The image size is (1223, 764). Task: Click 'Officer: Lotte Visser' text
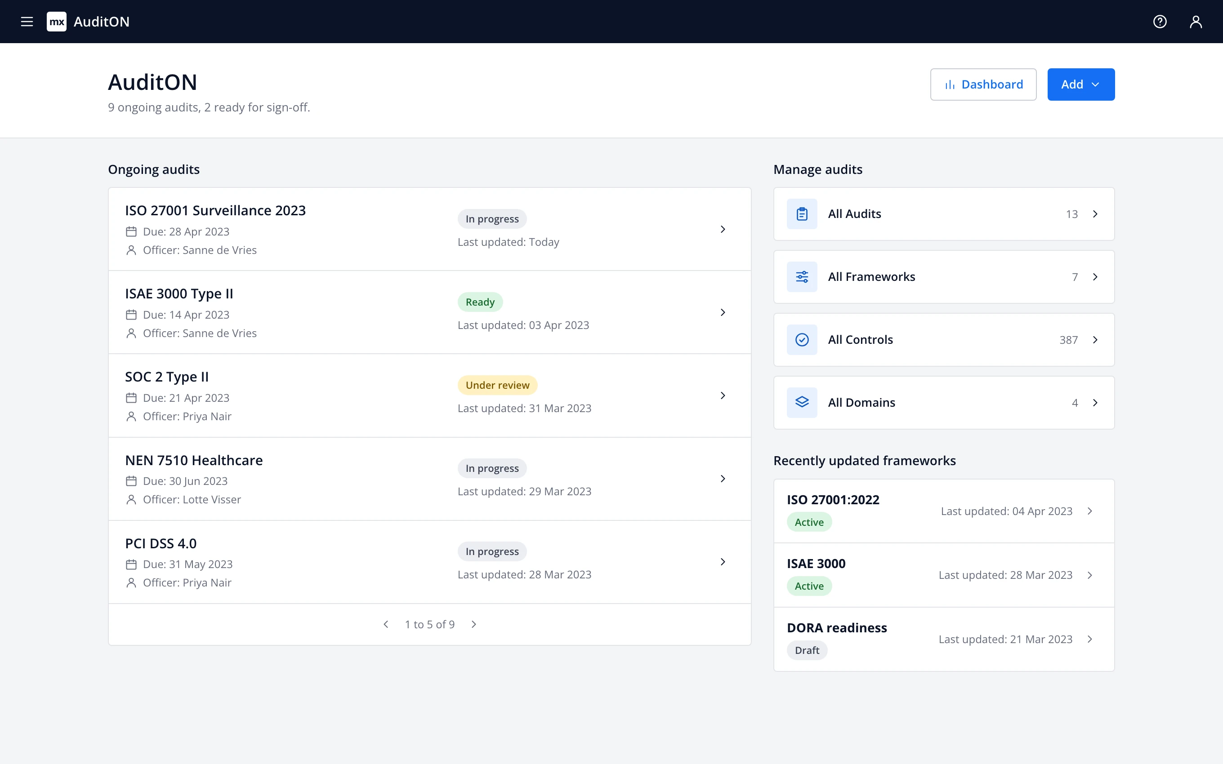coord(192,500)
